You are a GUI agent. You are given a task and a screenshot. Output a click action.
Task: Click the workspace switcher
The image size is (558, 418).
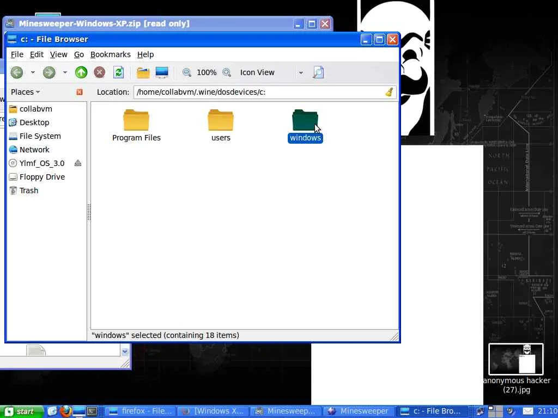(x=495, y=411)
